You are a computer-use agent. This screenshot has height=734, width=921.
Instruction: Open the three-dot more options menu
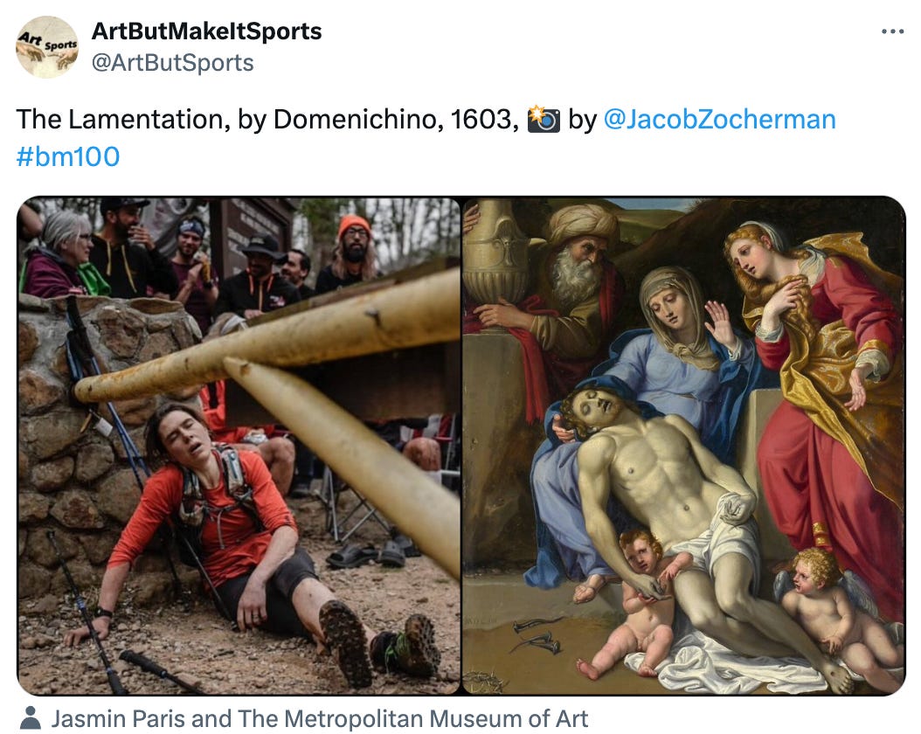(892, 31)
